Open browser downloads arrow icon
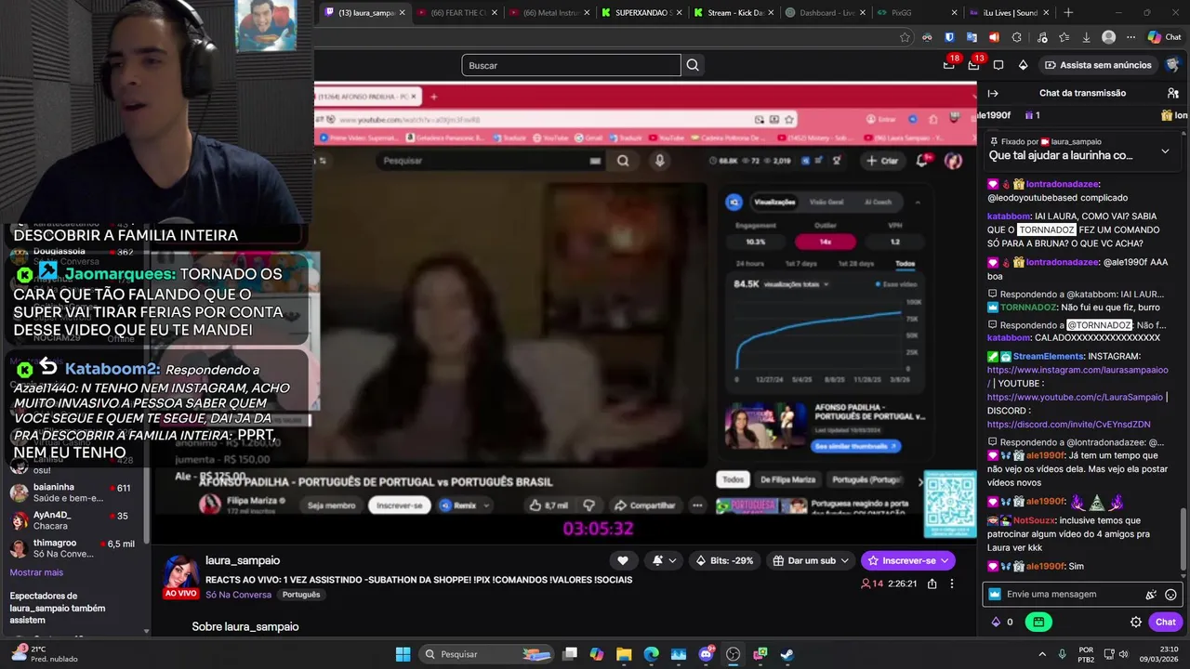This screenshot has height=669, width=1190. [1086, 37]
